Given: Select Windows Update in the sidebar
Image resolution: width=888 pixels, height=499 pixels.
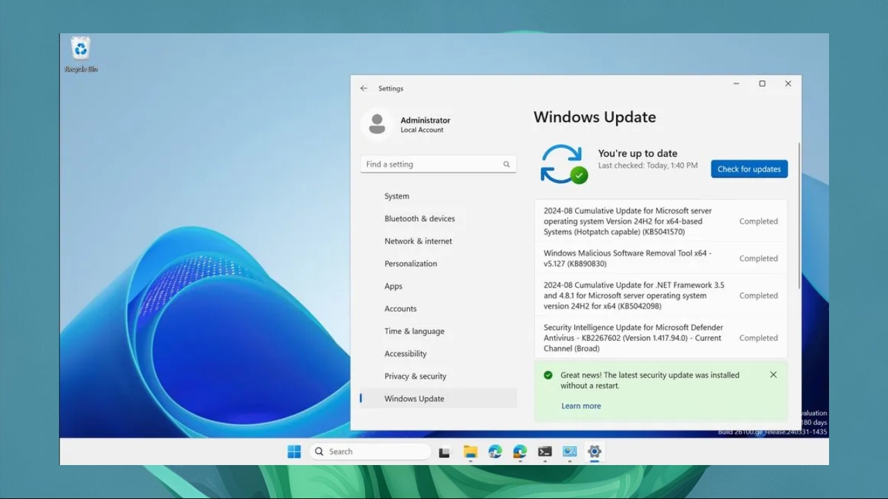Looking at the screenshot, I should point(438,399).
